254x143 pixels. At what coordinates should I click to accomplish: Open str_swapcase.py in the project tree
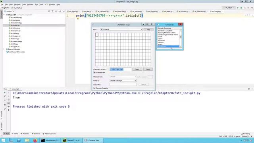click(x=16, y=41)
